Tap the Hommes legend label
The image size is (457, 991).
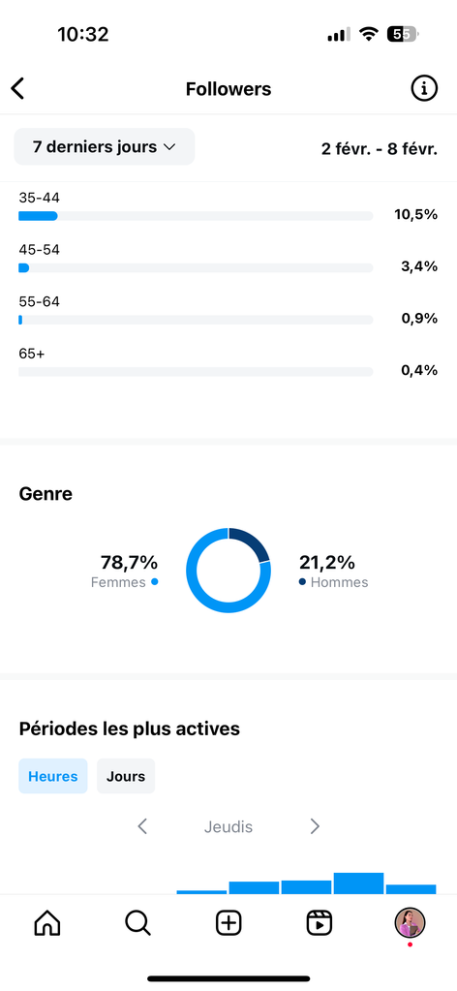point(339,583)
